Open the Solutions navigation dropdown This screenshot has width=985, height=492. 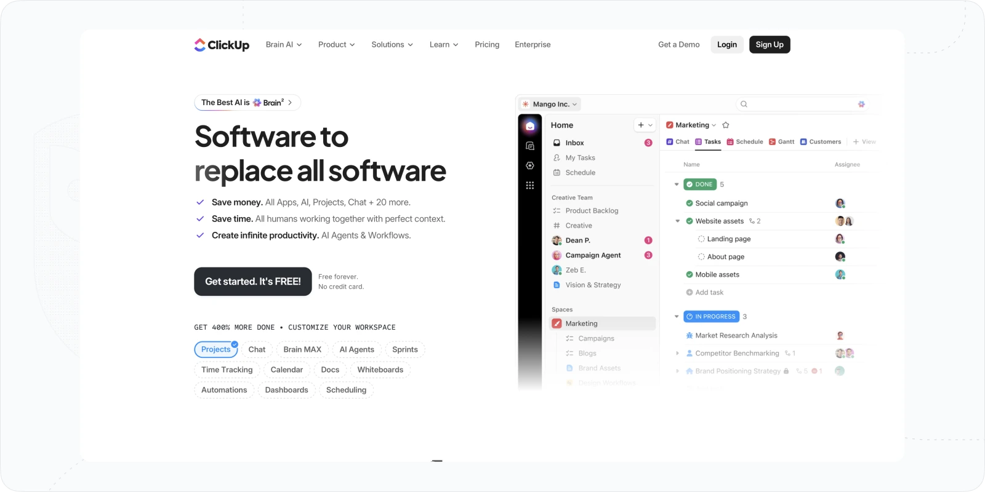[x=392, y=45]
